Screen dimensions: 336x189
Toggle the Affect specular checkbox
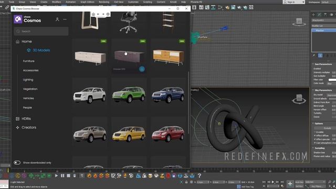[x=315, y=139]
